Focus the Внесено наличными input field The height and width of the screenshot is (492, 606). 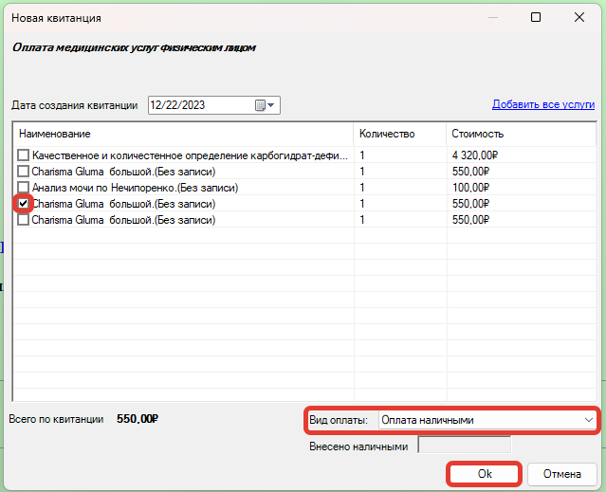click(464, 446)
